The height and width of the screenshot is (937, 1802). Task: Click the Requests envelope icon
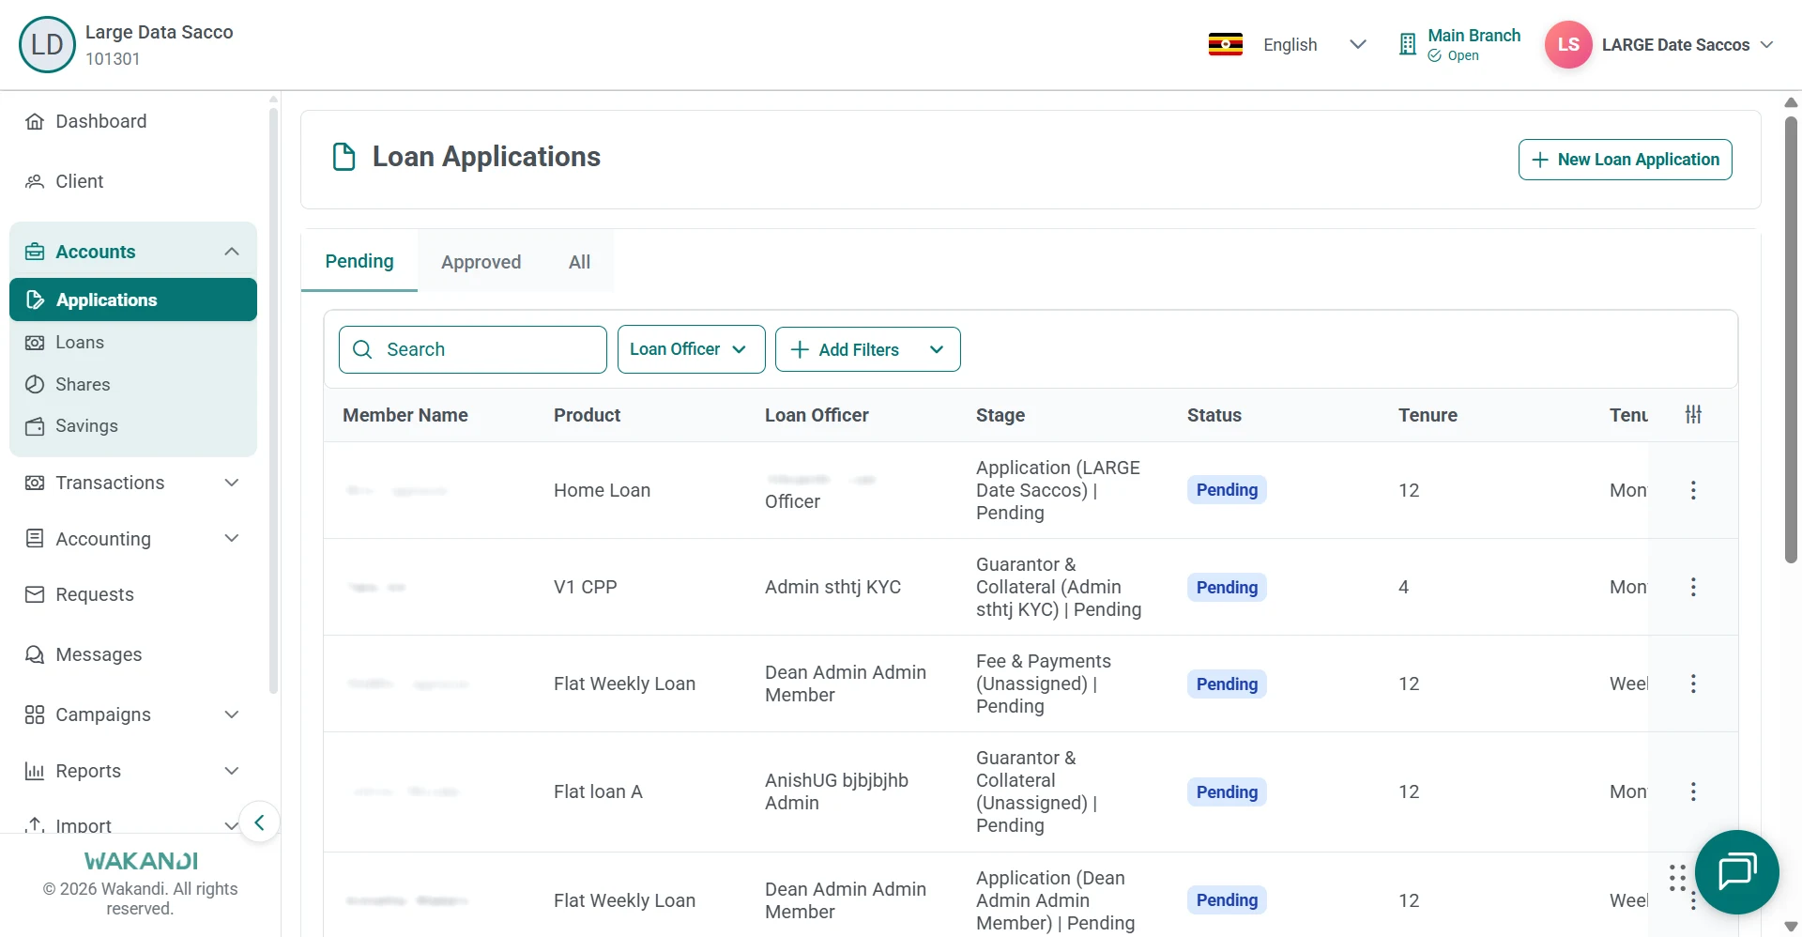(x=35, y=594)
